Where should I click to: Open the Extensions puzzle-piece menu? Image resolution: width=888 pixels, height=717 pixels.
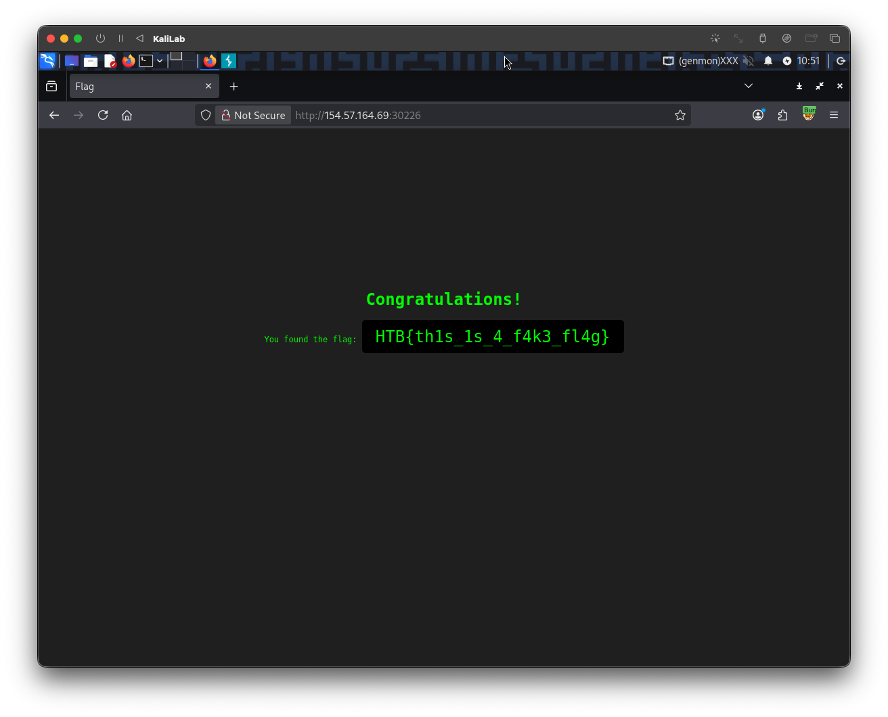(783, 115)
